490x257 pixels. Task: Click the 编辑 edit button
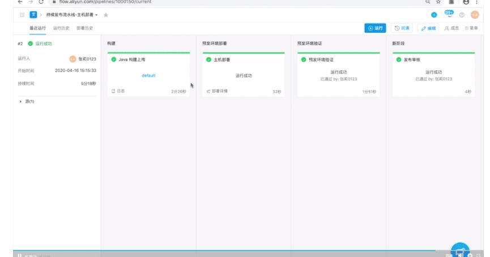pyautogui.click(x=428, y=28)
